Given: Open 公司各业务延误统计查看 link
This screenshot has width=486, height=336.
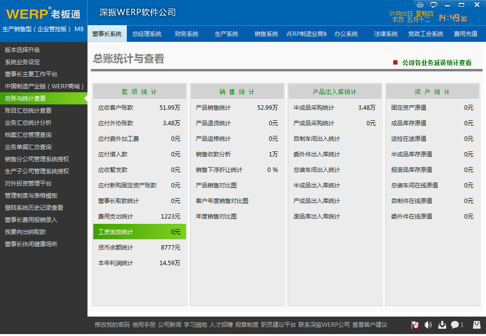Looking at the screenshot, I should [x=437, y=63].
